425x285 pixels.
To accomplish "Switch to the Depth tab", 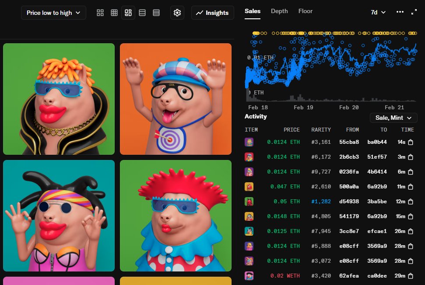I will click(279, 11).
